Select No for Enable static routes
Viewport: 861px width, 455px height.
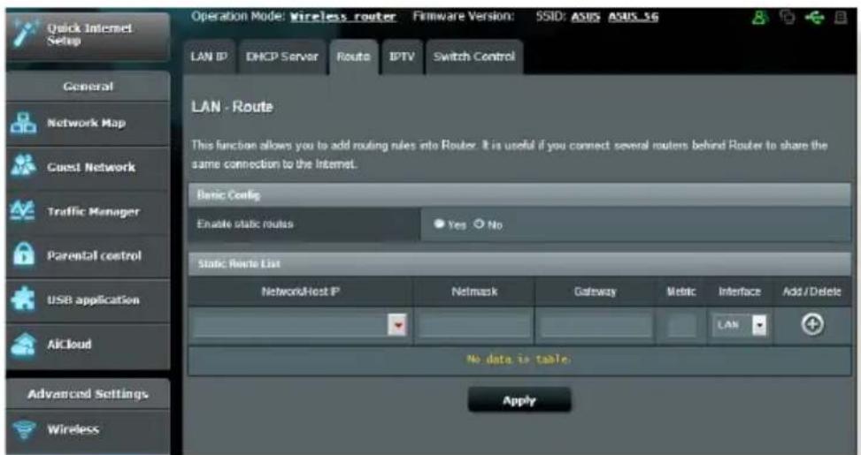point(480,224)
